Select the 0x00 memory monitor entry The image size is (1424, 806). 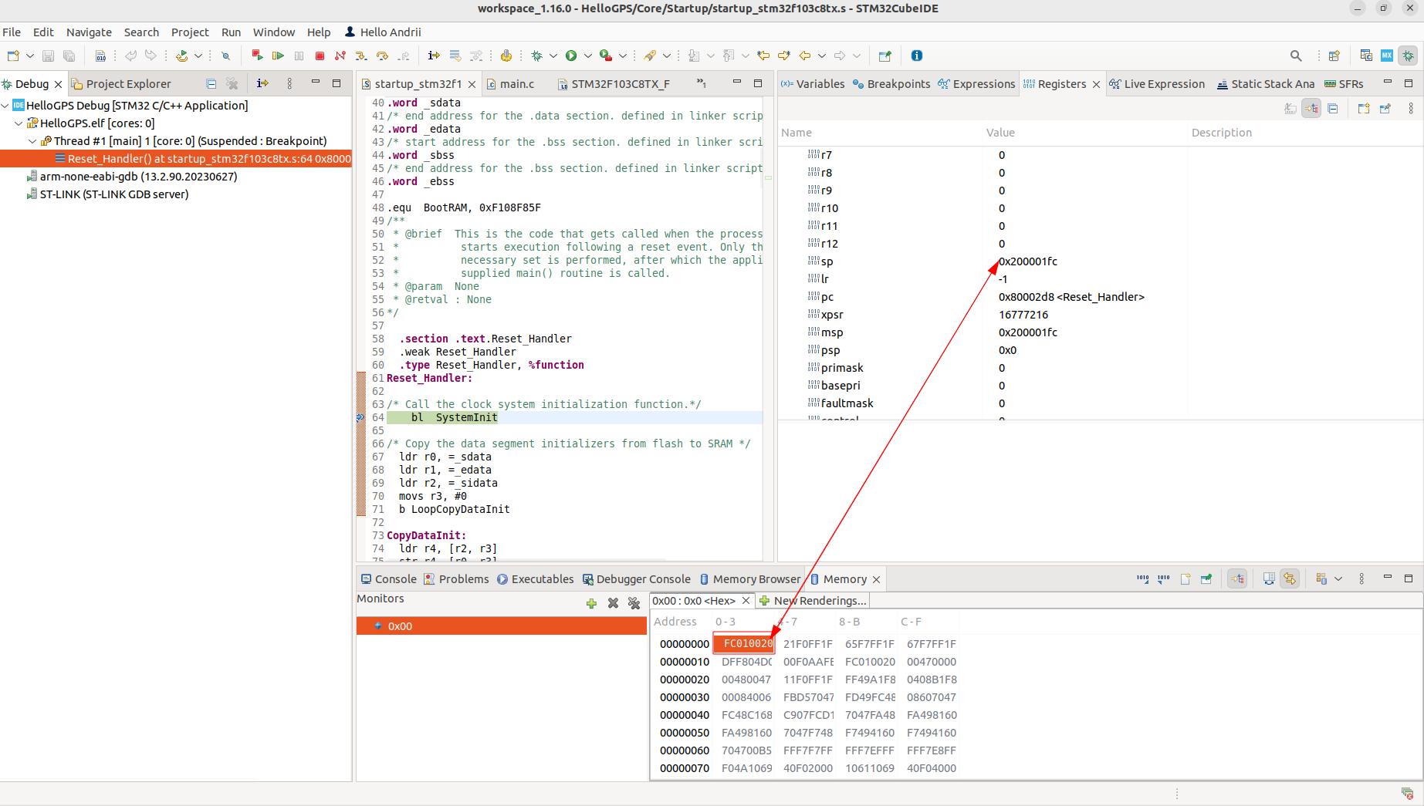400,626
